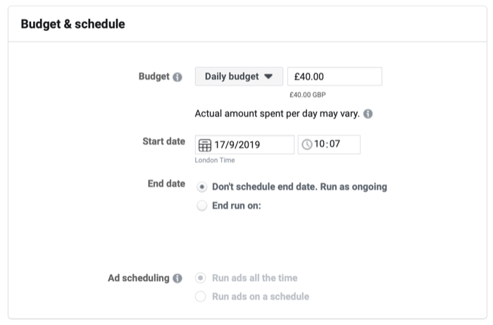Click info icon after 'per day may vary'

(x=368, y=114)
